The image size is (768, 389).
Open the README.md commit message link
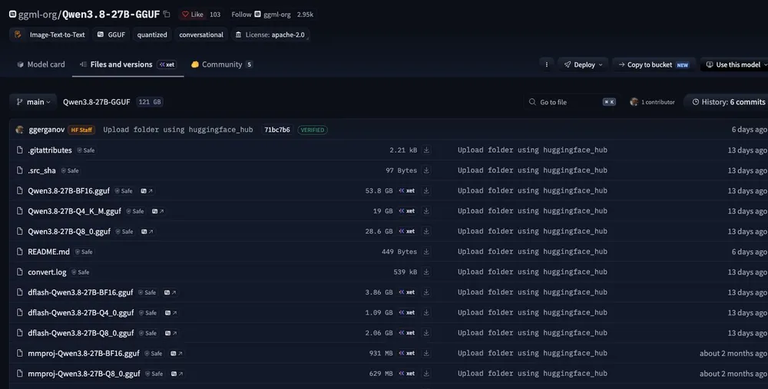(x=532, y=252)
